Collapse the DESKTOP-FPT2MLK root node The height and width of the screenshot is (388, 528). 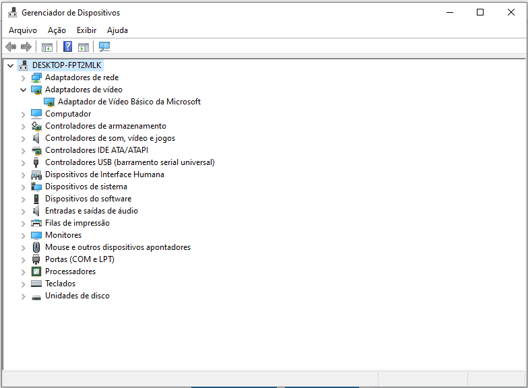click(11, 65)
